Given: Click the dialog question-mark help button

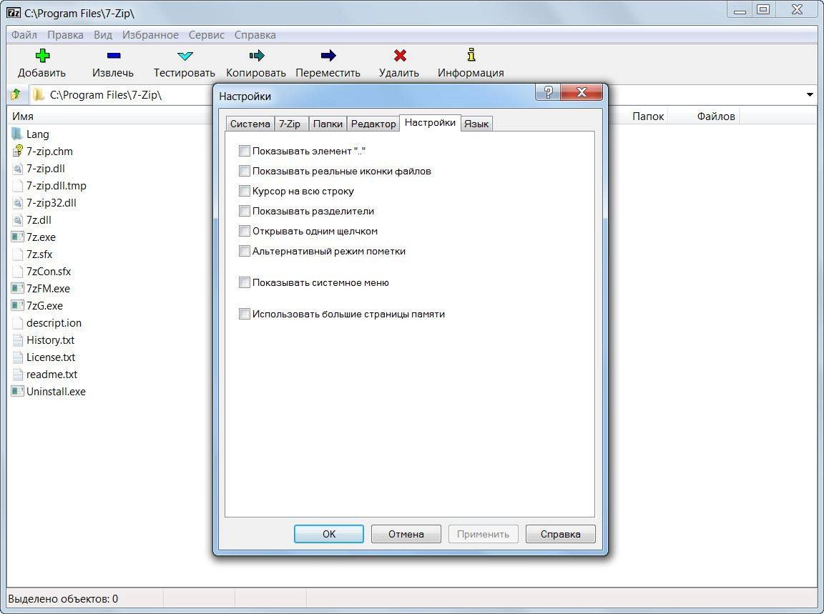Looking at the screenshot, I should point(548,92).
